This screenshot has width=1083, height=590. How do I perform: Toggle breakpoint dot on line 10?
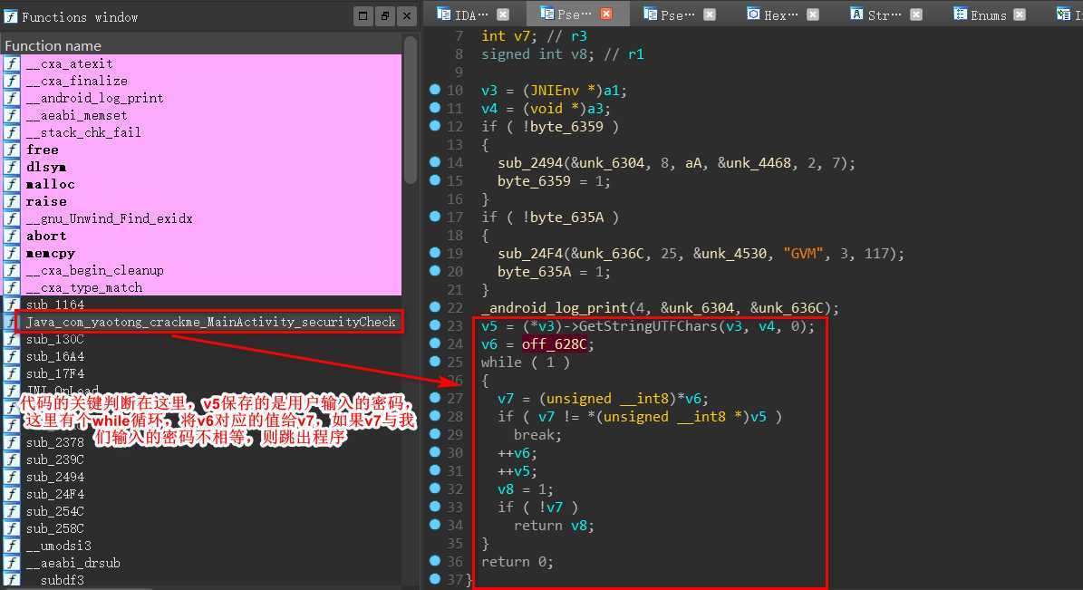coord(434,89)
